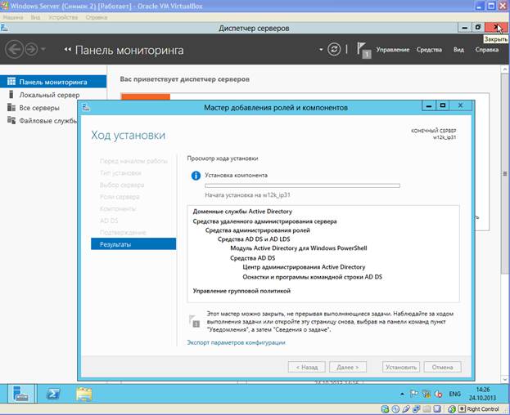Click the sound icon in system tray
The height and width of the screenshot is (415, 510).
tap(439, 394)
